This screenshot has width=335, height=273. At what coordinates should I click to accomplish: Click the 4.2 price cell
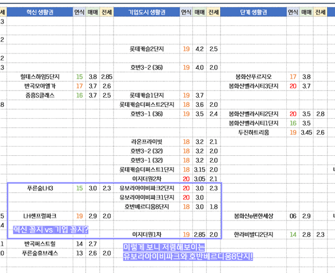[199, 49]
